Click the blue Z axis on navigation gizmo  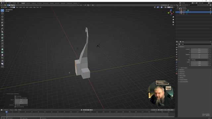tap(171, 10)
